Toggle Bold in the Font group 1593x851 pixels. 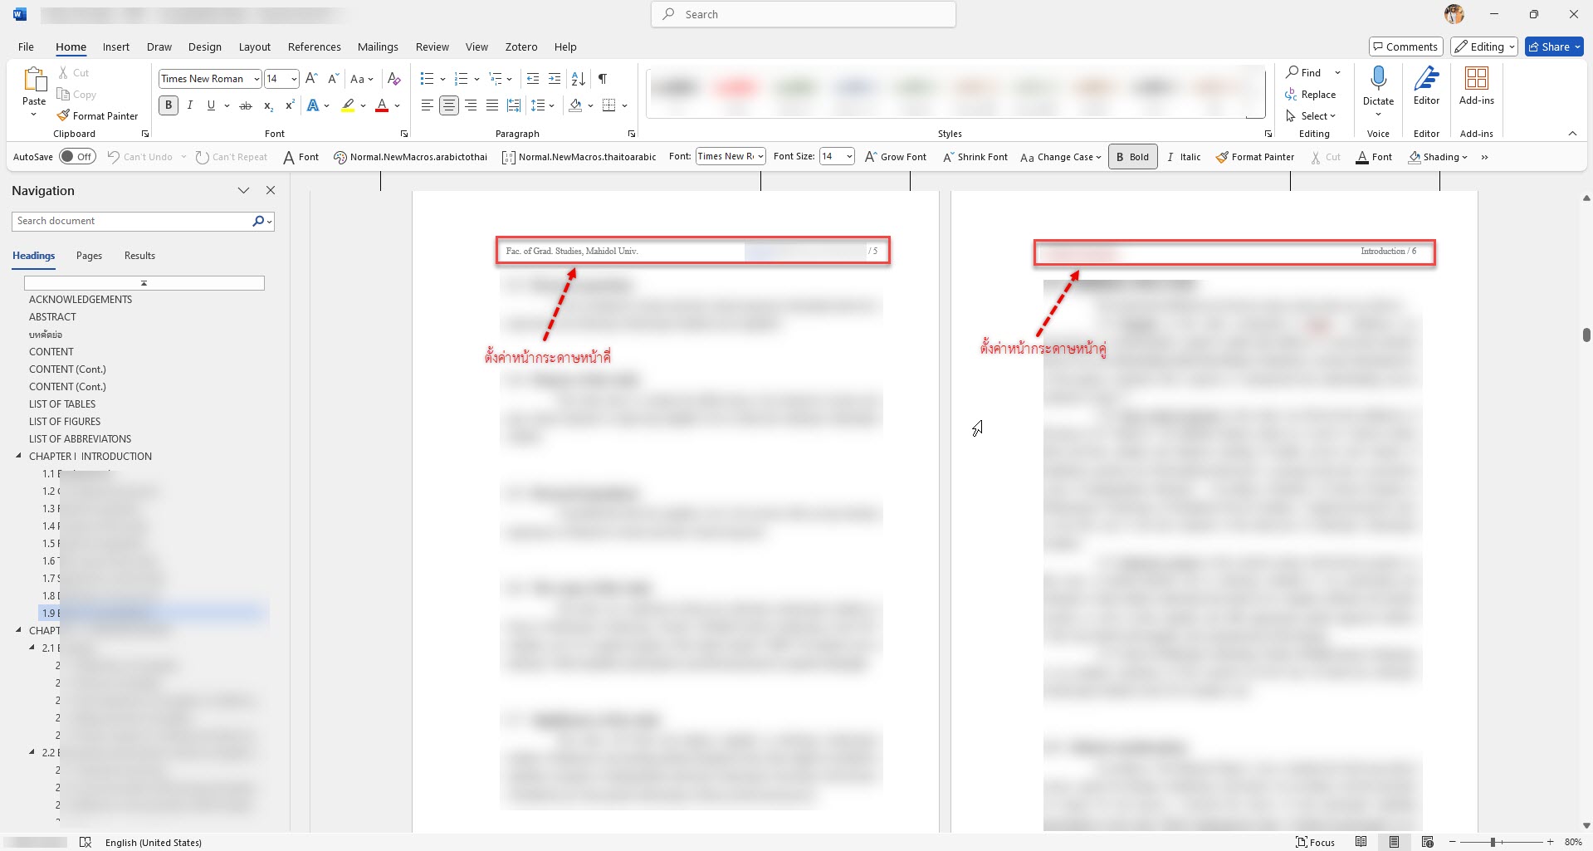169,105
